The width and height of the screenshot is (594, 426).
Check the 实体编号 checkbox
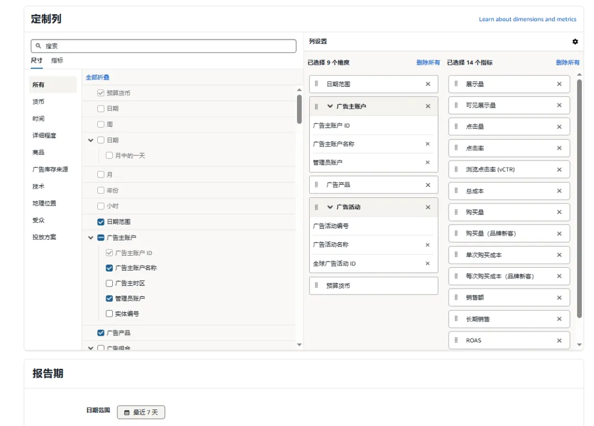click(109, 313)
